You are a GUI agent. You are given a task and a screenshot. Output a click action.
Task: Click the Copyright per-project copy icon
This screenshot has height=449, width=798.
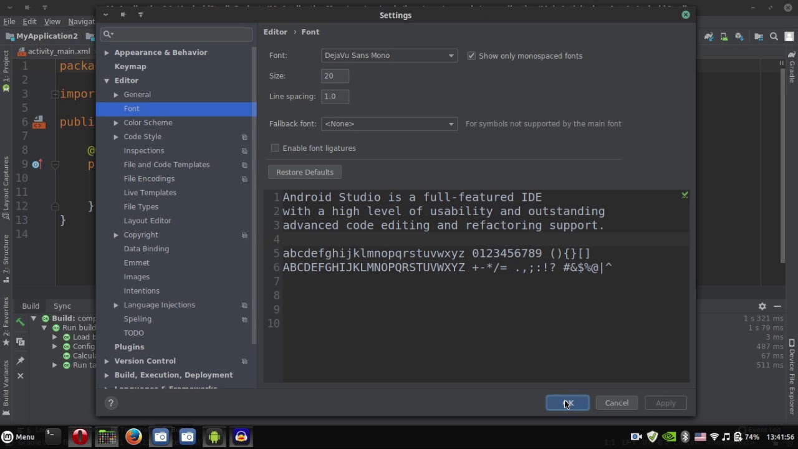244,235
